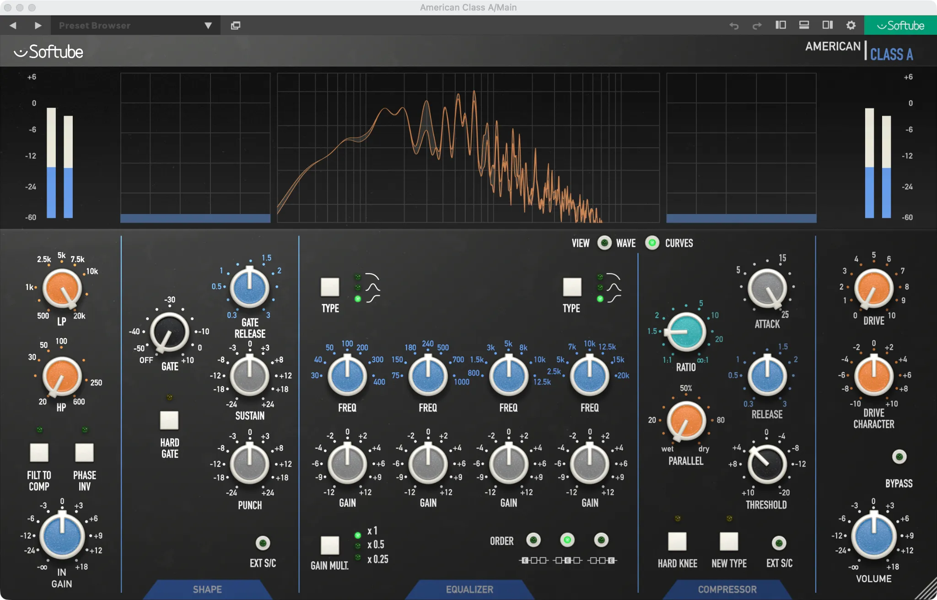937x600 pixels.
Task: Click the PUNCH knob
Action: point(250,464)
